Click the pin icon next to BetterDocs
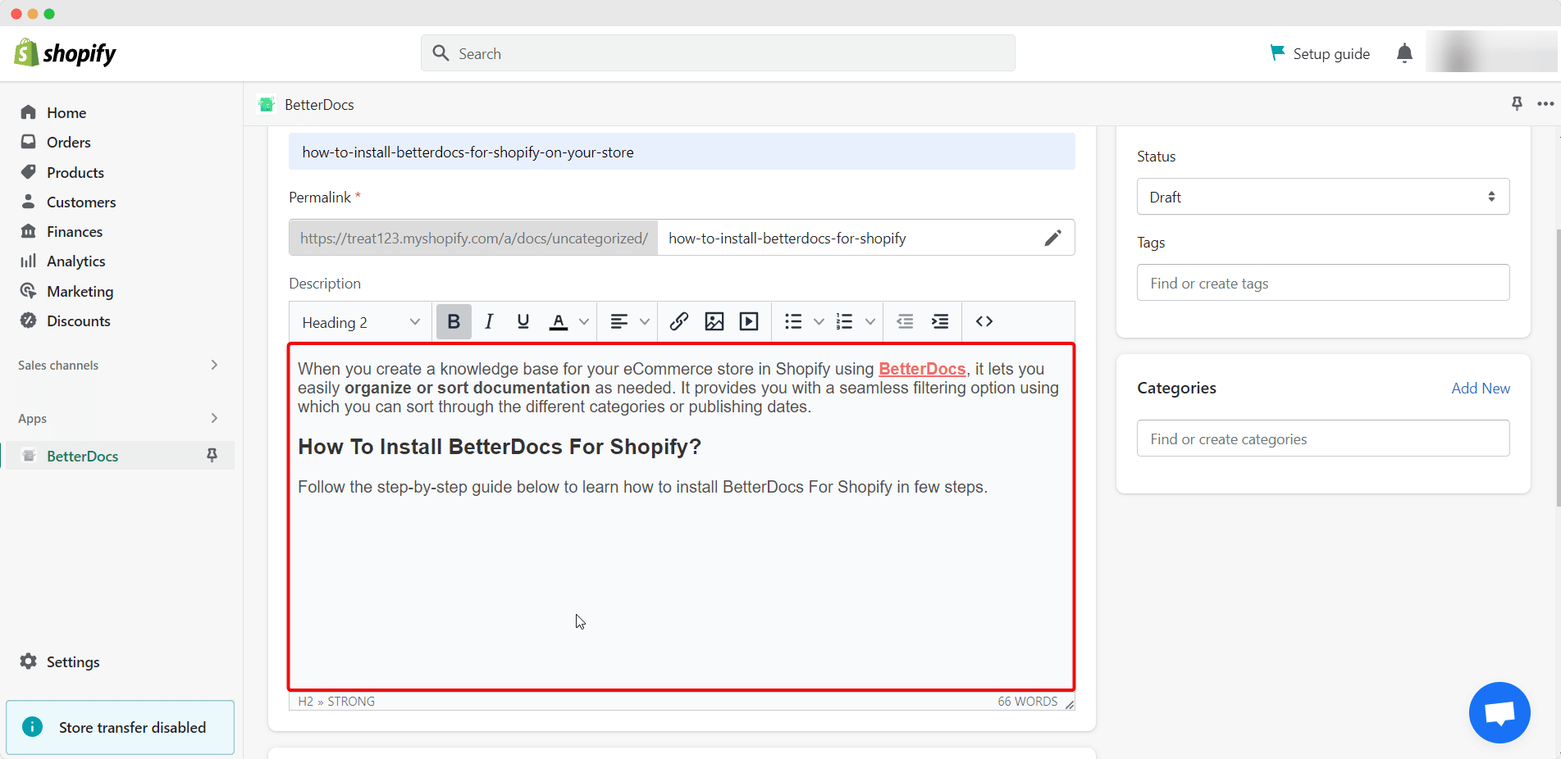The image size is (1561, 759). pyautogui.click(x=212, y=456)
